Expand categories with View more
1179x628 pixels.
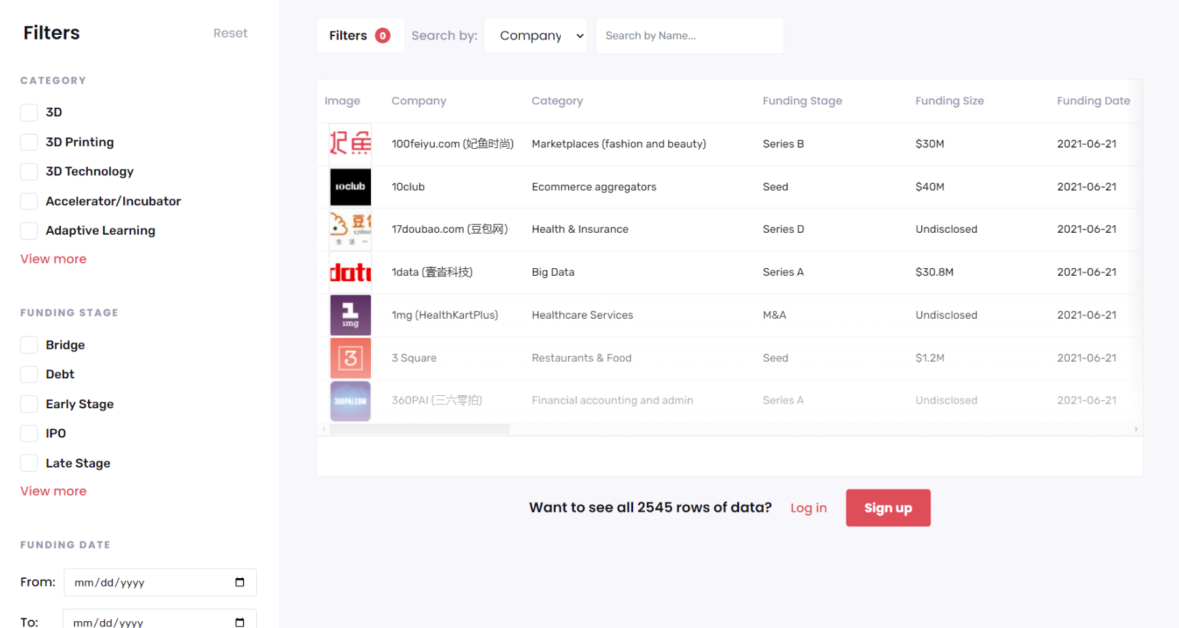[53, 259]
